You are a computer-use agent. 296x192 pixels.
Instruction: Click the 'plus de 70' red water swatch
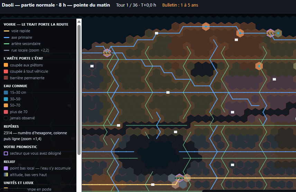6,112
